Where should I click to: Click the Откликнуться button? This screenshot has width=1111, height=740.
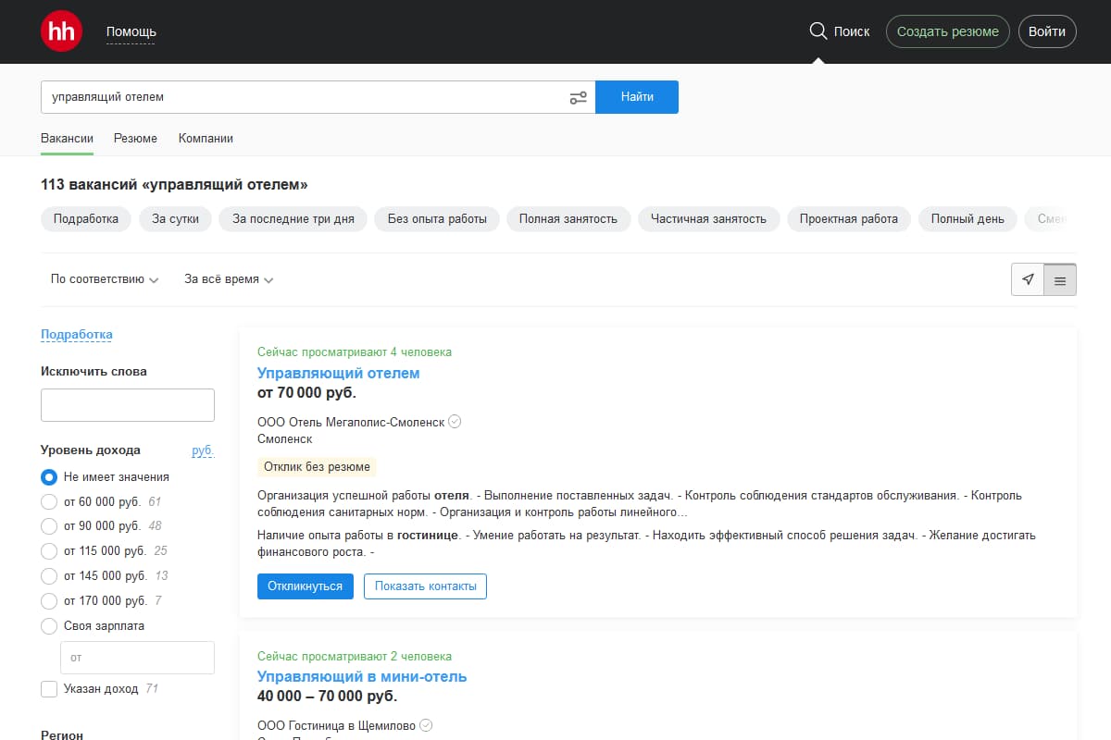[306, 586]
